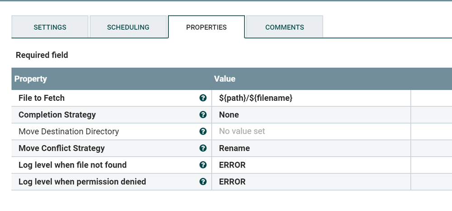This screenshot has width=452, height=211.
Task: Select the Move Conflict Strategy property name
Action: [62, 148]
